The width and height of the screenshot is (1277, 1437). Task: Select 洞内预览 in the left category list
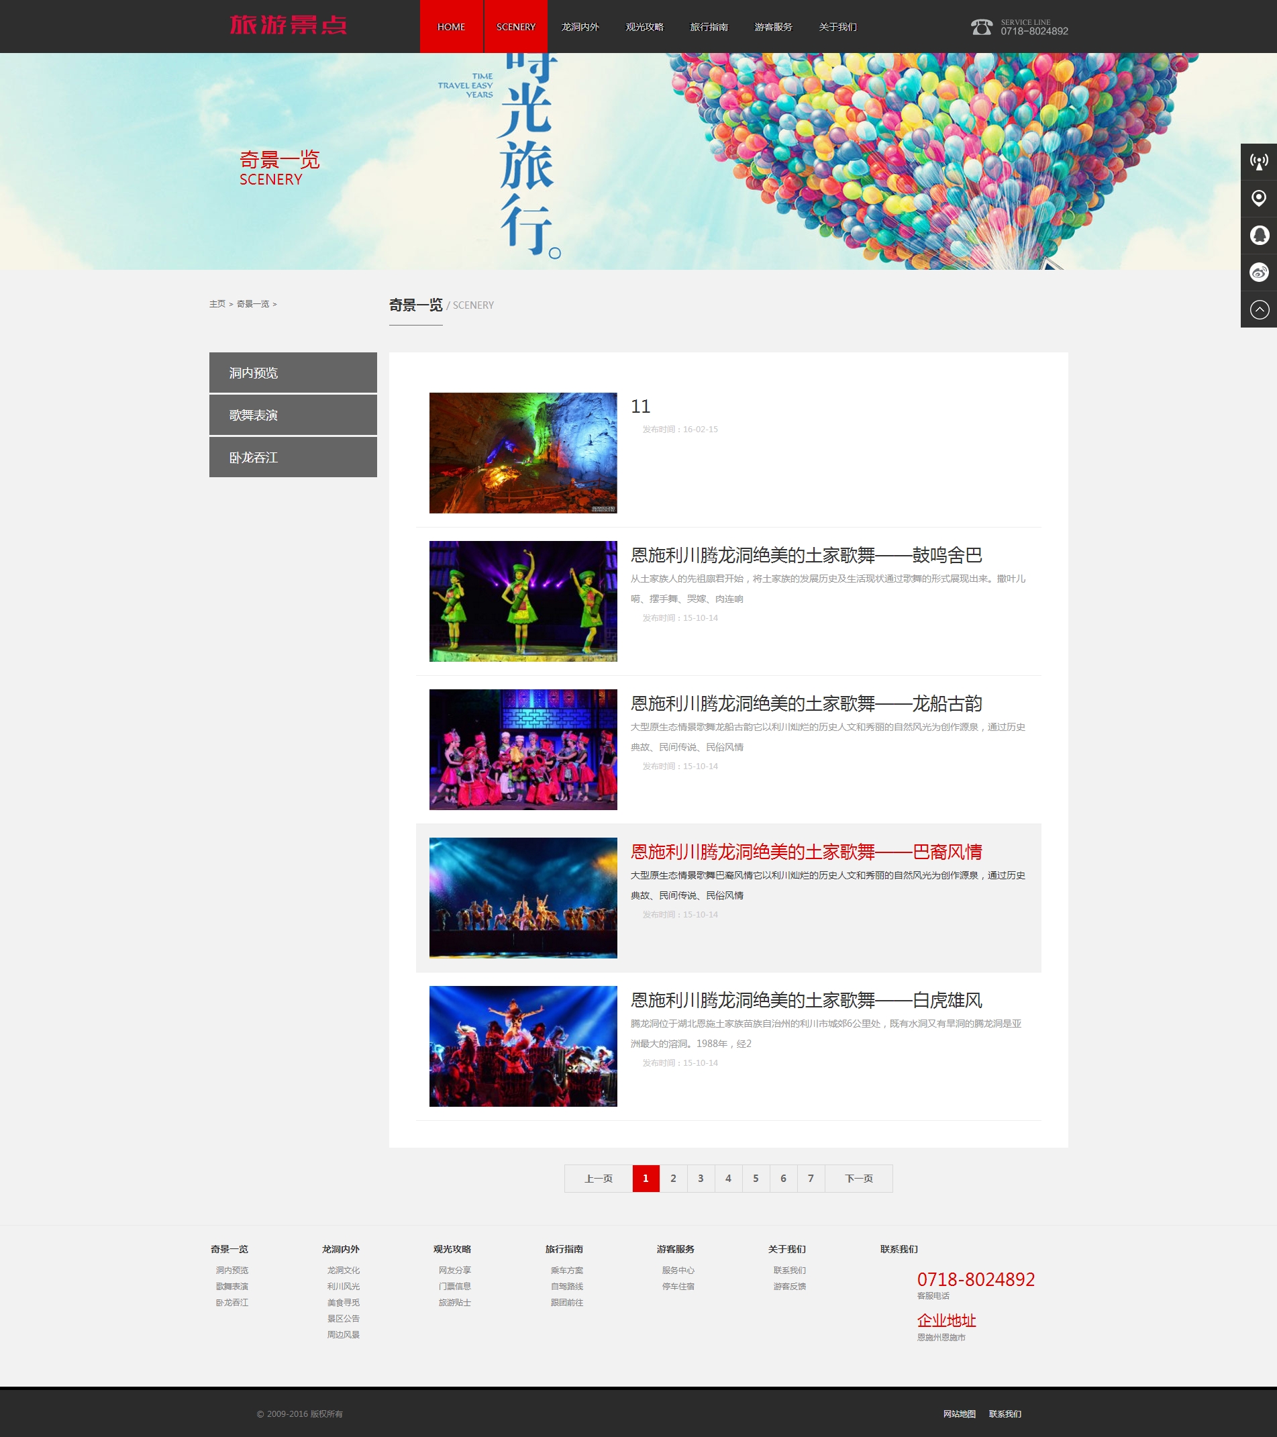pyautogui.click(x=293, y=373)
